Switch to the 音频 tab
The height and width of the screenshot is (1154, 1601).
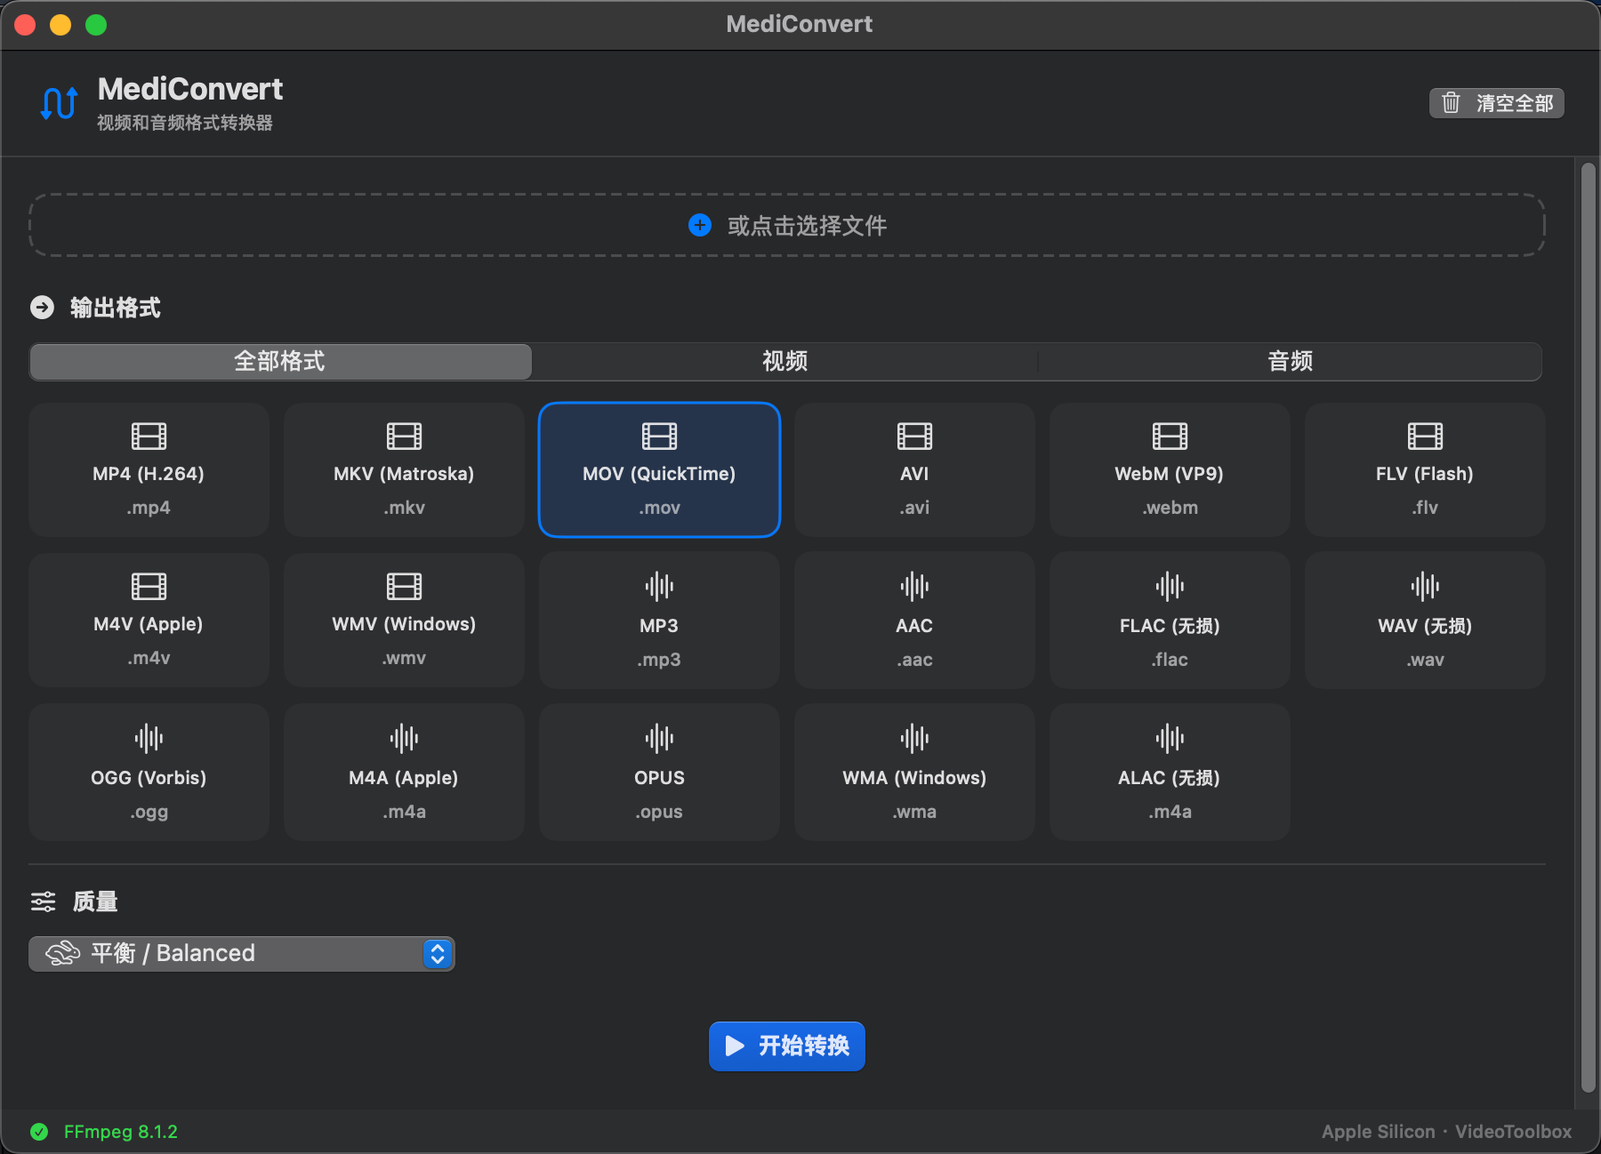coord(1290,361)
